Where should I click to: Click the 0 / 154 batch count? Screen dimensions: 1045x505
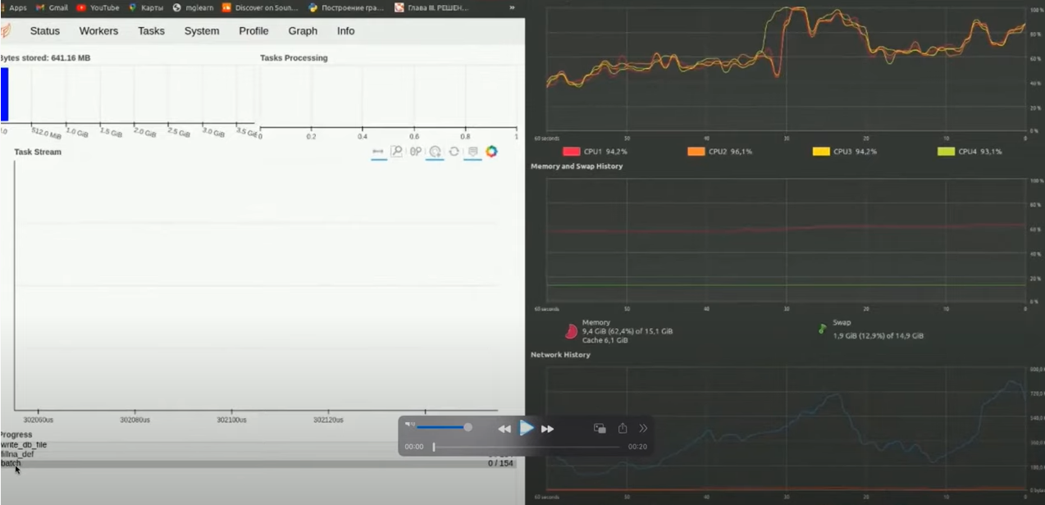tap(500, 463)
